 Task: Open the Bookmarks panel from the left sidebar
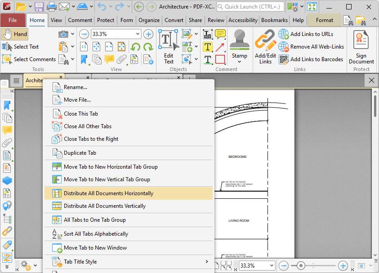click(x=6, y=105)
